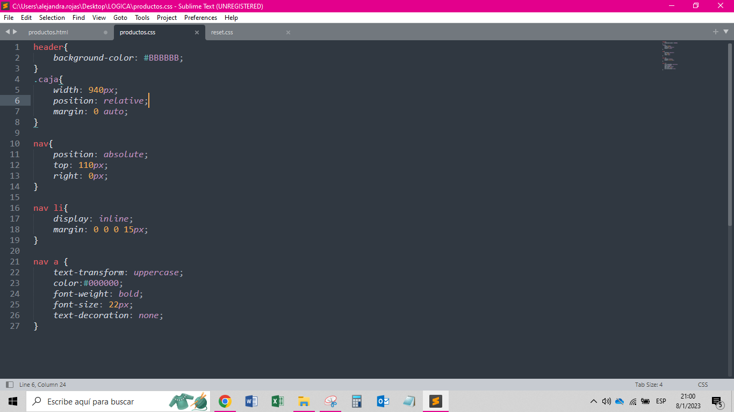Toggle the sidebar from status bar icon
The height and width of the screenshot is (412, 734).
9,385
